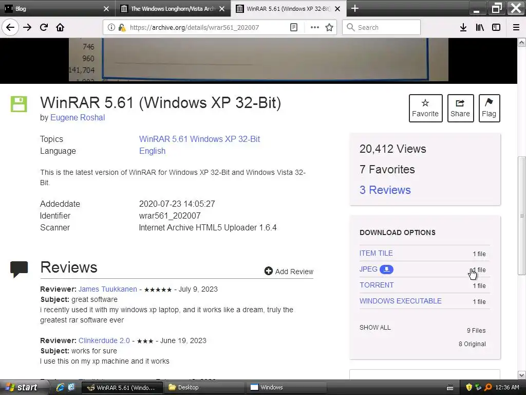The width and height of the screenshot is (526, 395).
Task: Click the WinRAR 5.61 taskbar button
Action: (122, 387)
